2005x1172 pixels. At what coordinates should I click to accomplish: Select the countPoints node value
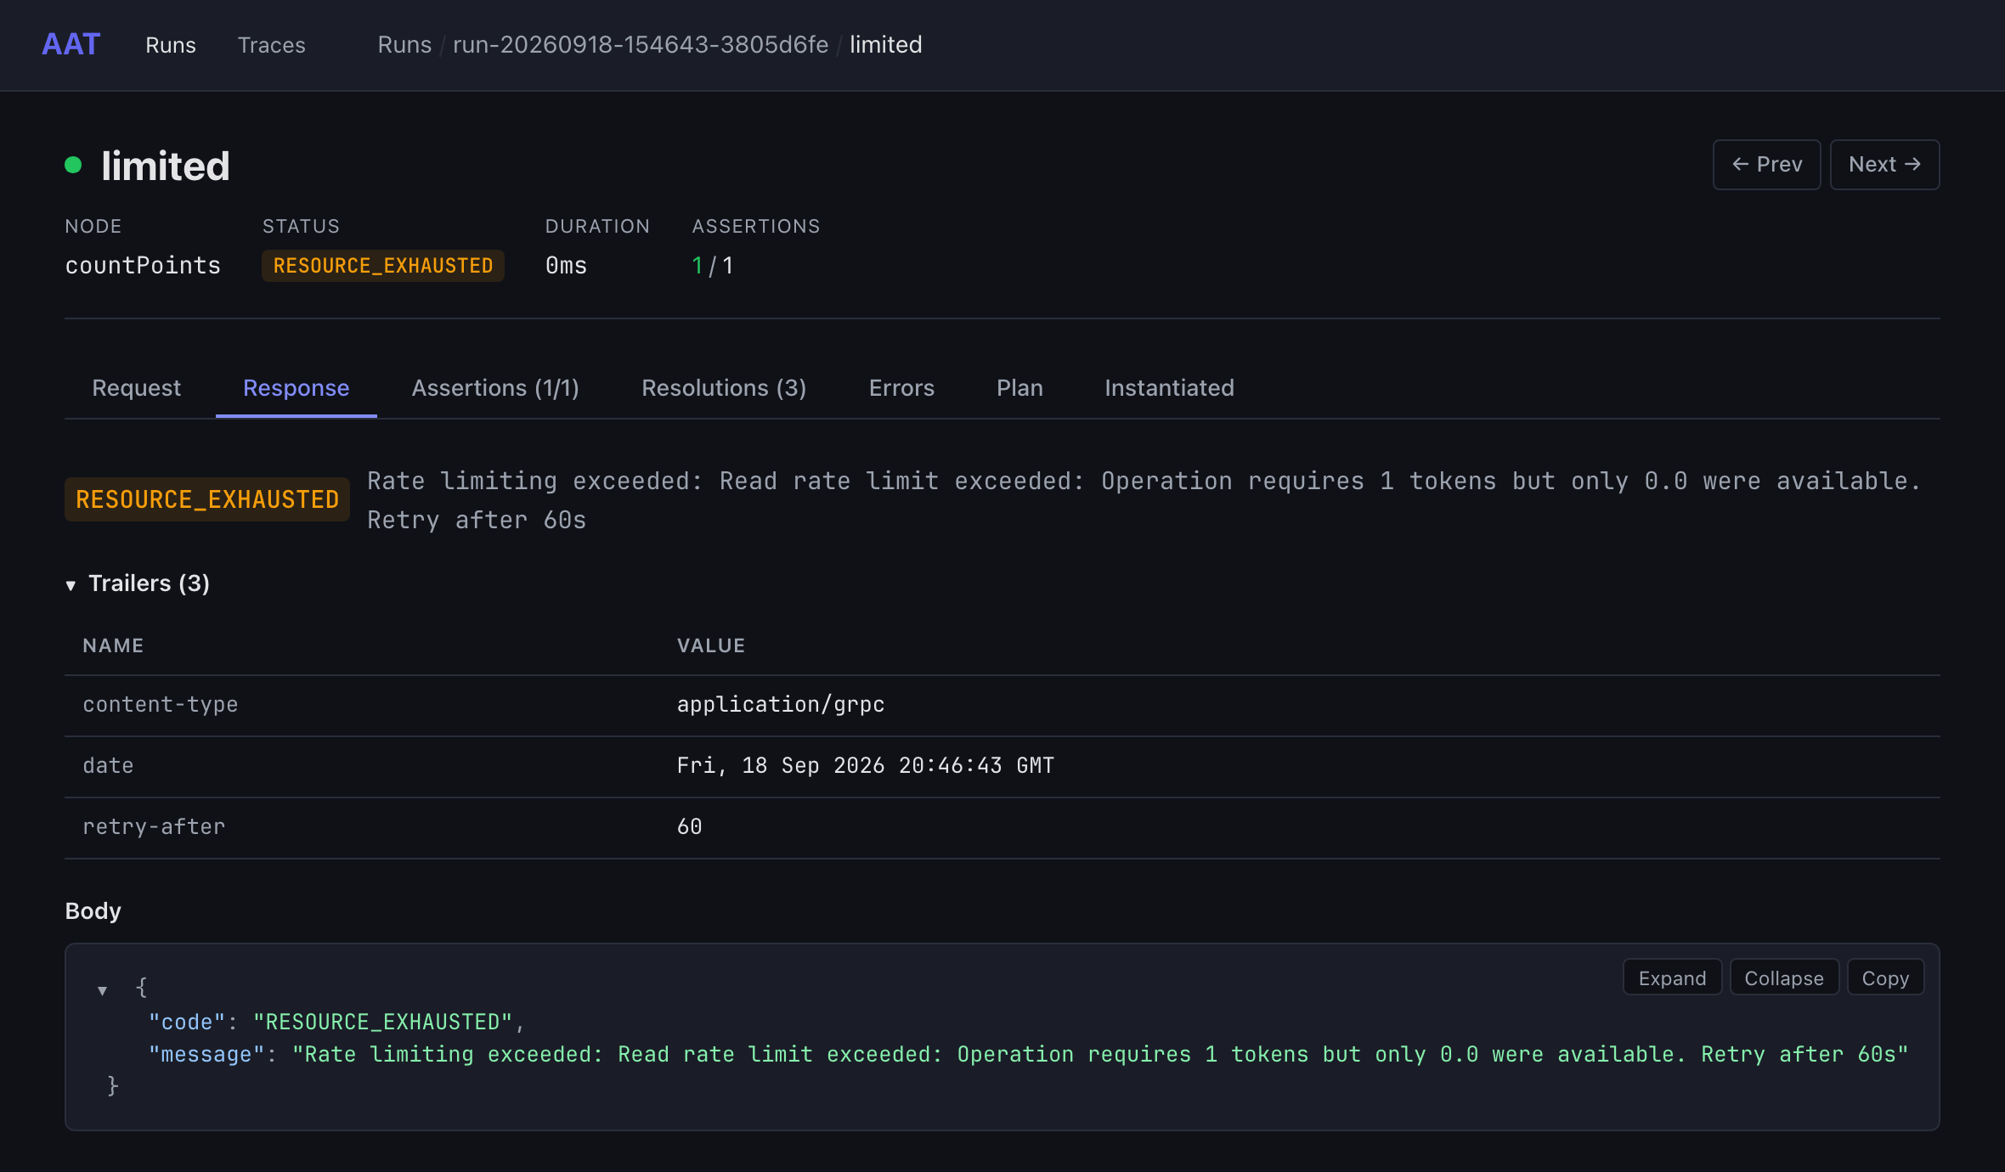(143, 266)
